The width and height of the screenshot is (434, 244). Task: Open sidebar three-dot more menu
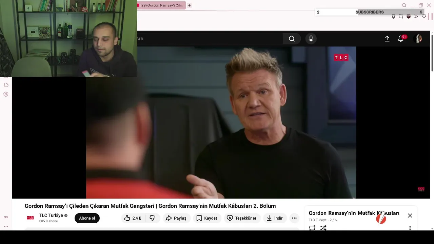point(6,226)
